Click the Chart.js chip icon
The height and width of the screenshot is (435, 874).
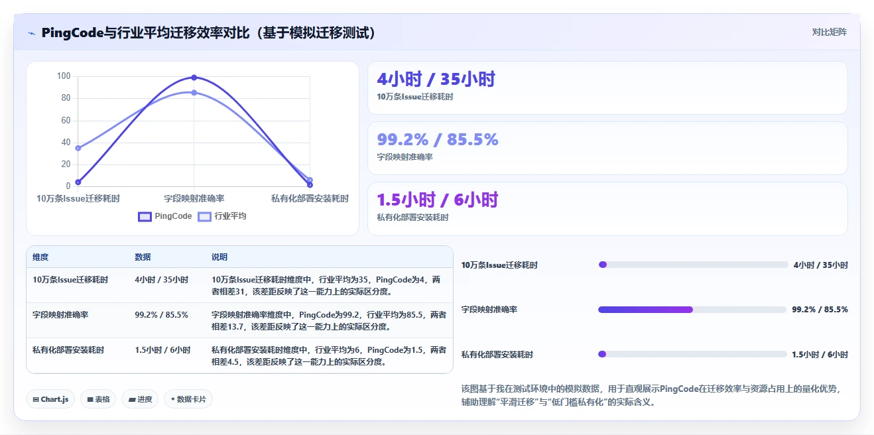36,399
